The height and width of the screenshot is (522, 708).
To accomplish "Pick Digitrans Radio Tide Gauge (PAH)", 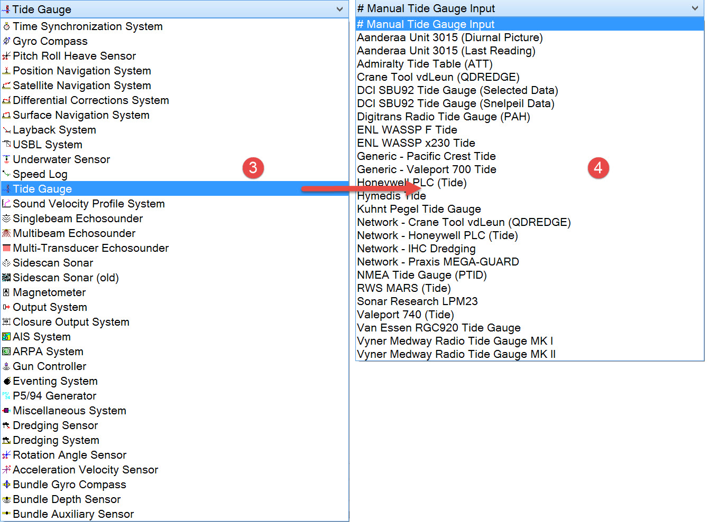I will point(530,117).
